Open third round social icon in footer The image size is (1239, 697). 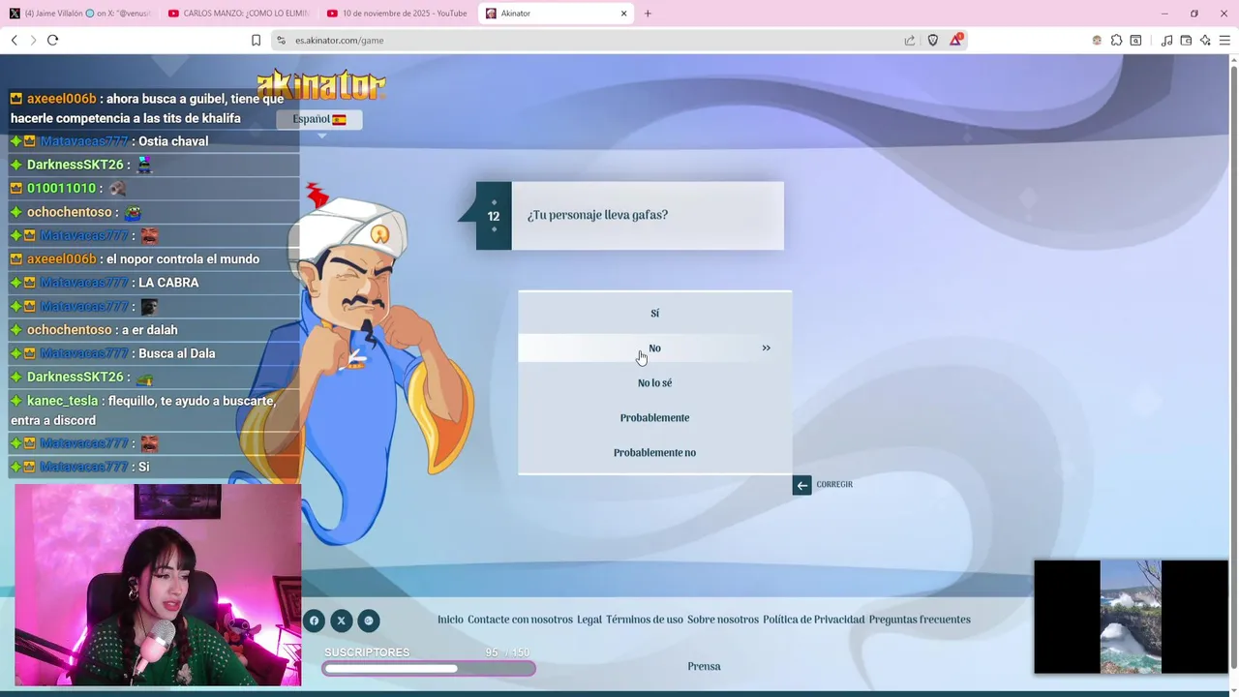[368, 621]
